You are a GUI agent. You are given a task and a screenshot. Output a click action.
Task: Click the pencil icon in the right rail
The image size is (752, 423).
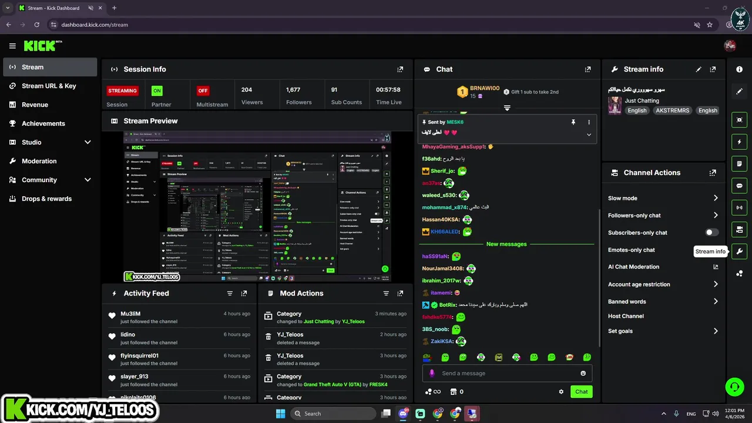point(739,92)
